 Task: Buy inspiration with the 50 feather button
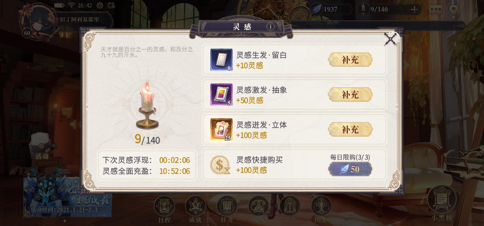point(350,169)
